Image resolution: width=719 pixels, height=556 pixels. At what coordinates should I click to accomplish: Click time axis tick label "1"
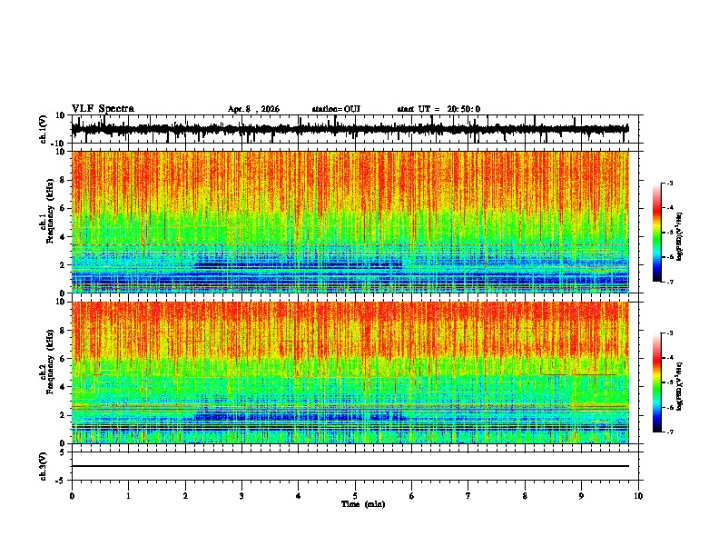pyautogui.click(x=128, y=496)
